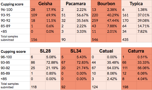This screenshot has height=90, width=152.
Task: Click the Bourbon column header
Action: pyautogui.click(x=106, y=3)
